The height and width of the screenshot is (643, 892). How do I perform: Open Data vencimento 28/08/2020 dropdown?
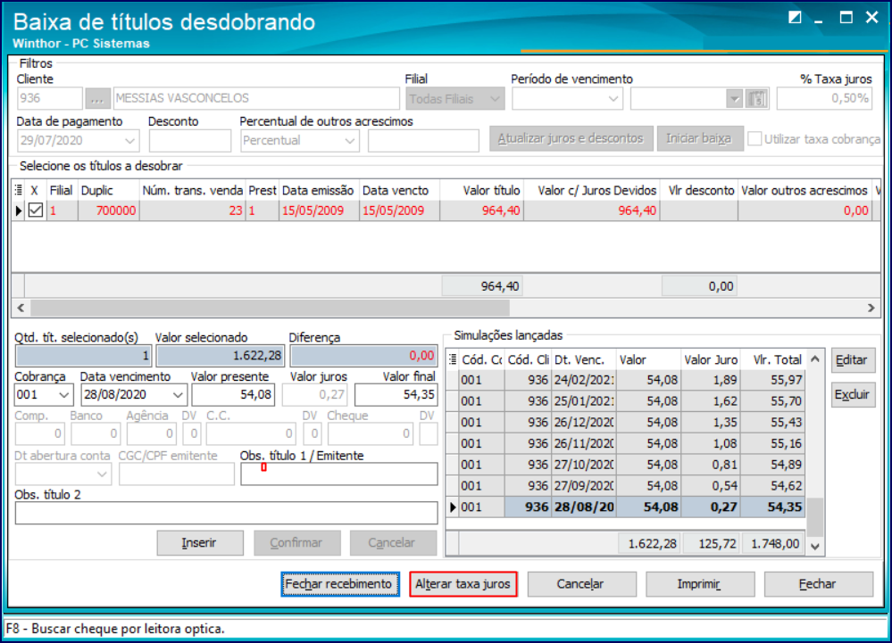pyautogui.click(x=178, y=394)
